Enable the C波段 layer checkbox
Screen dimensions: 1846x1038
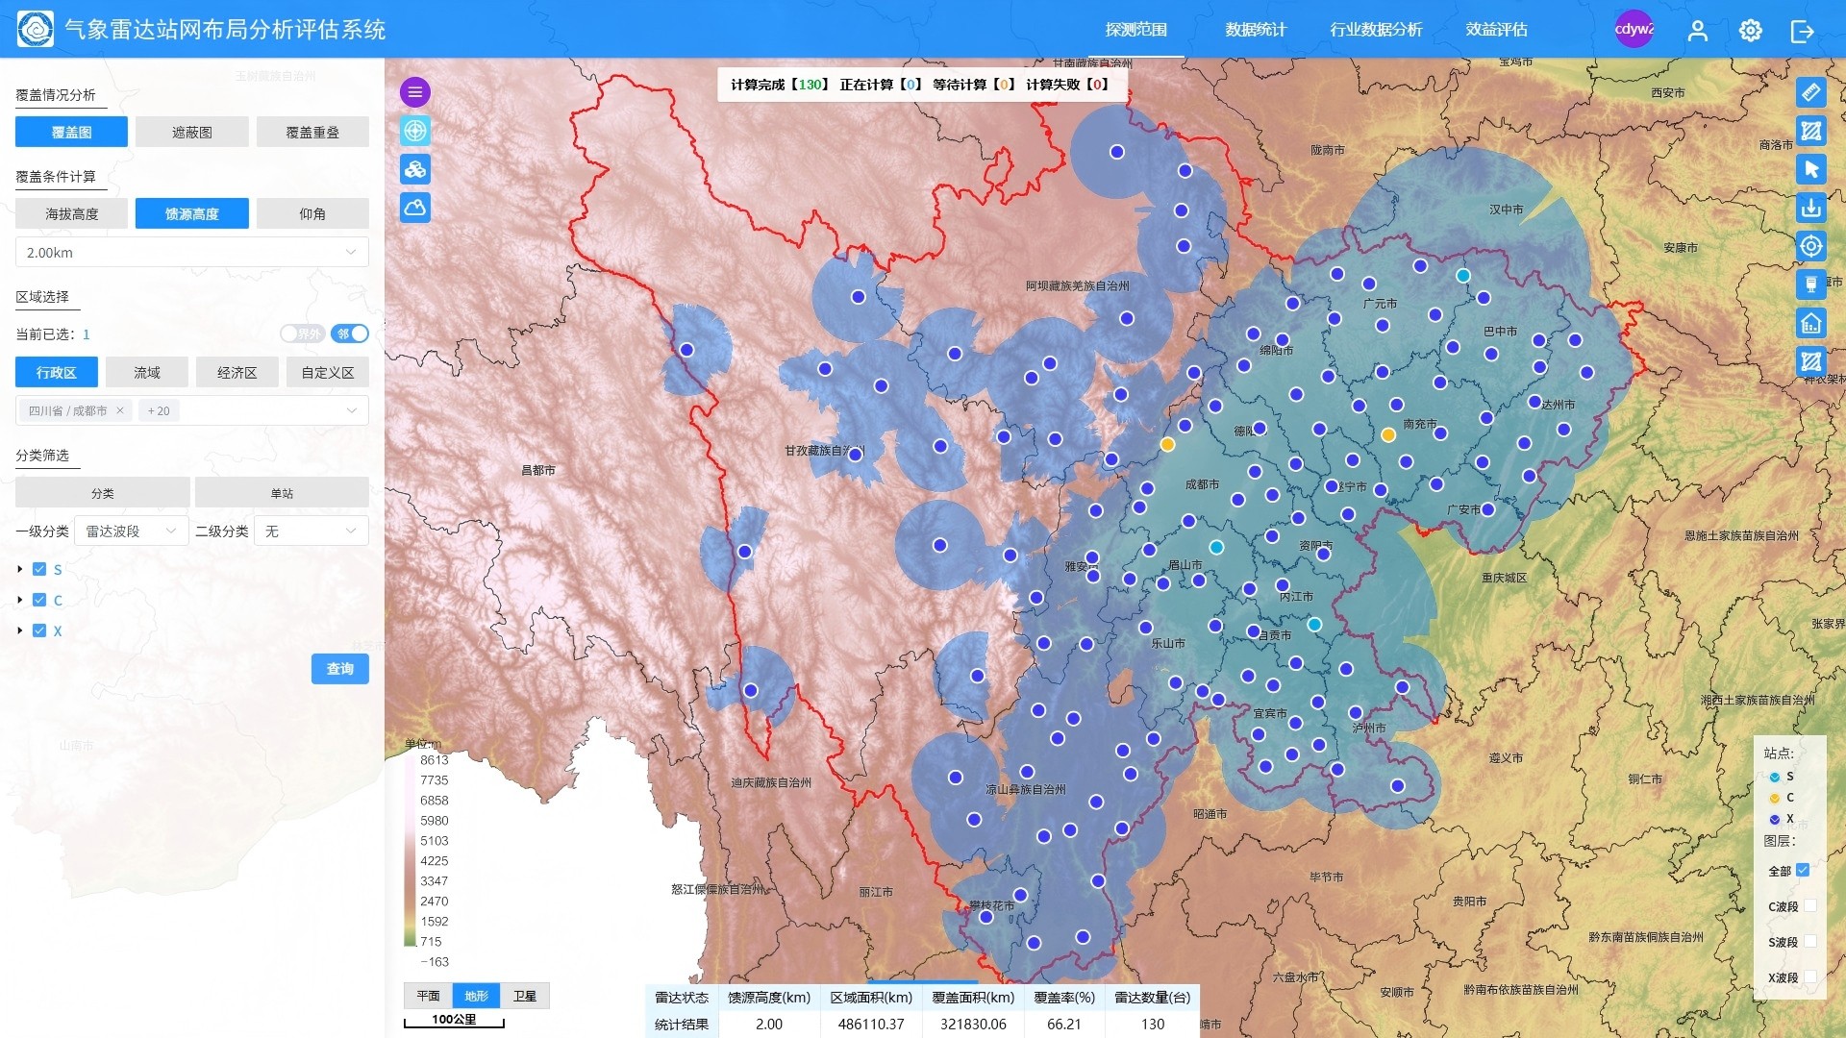[x=1809, y=905]
